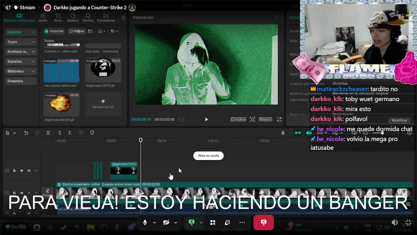Viewport: 417px width, 235px height.
Task: Select the cursor pointer tool
Action: (x=7, y=133)
